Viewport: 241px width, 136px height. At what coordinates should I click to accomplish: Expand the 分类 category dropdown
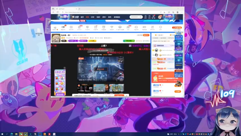pos(93,17)
